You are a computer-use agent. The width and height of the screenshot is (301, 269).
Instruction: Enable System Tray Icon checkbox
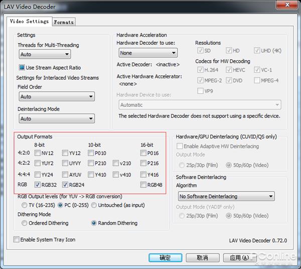tap(17, 239)
